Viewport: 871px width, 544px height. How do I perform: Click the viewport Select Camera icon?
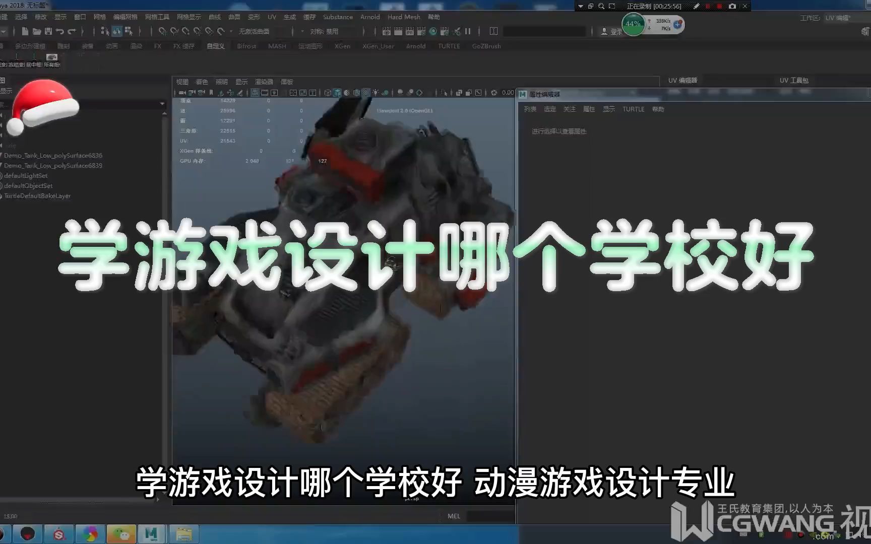(182, 93)
